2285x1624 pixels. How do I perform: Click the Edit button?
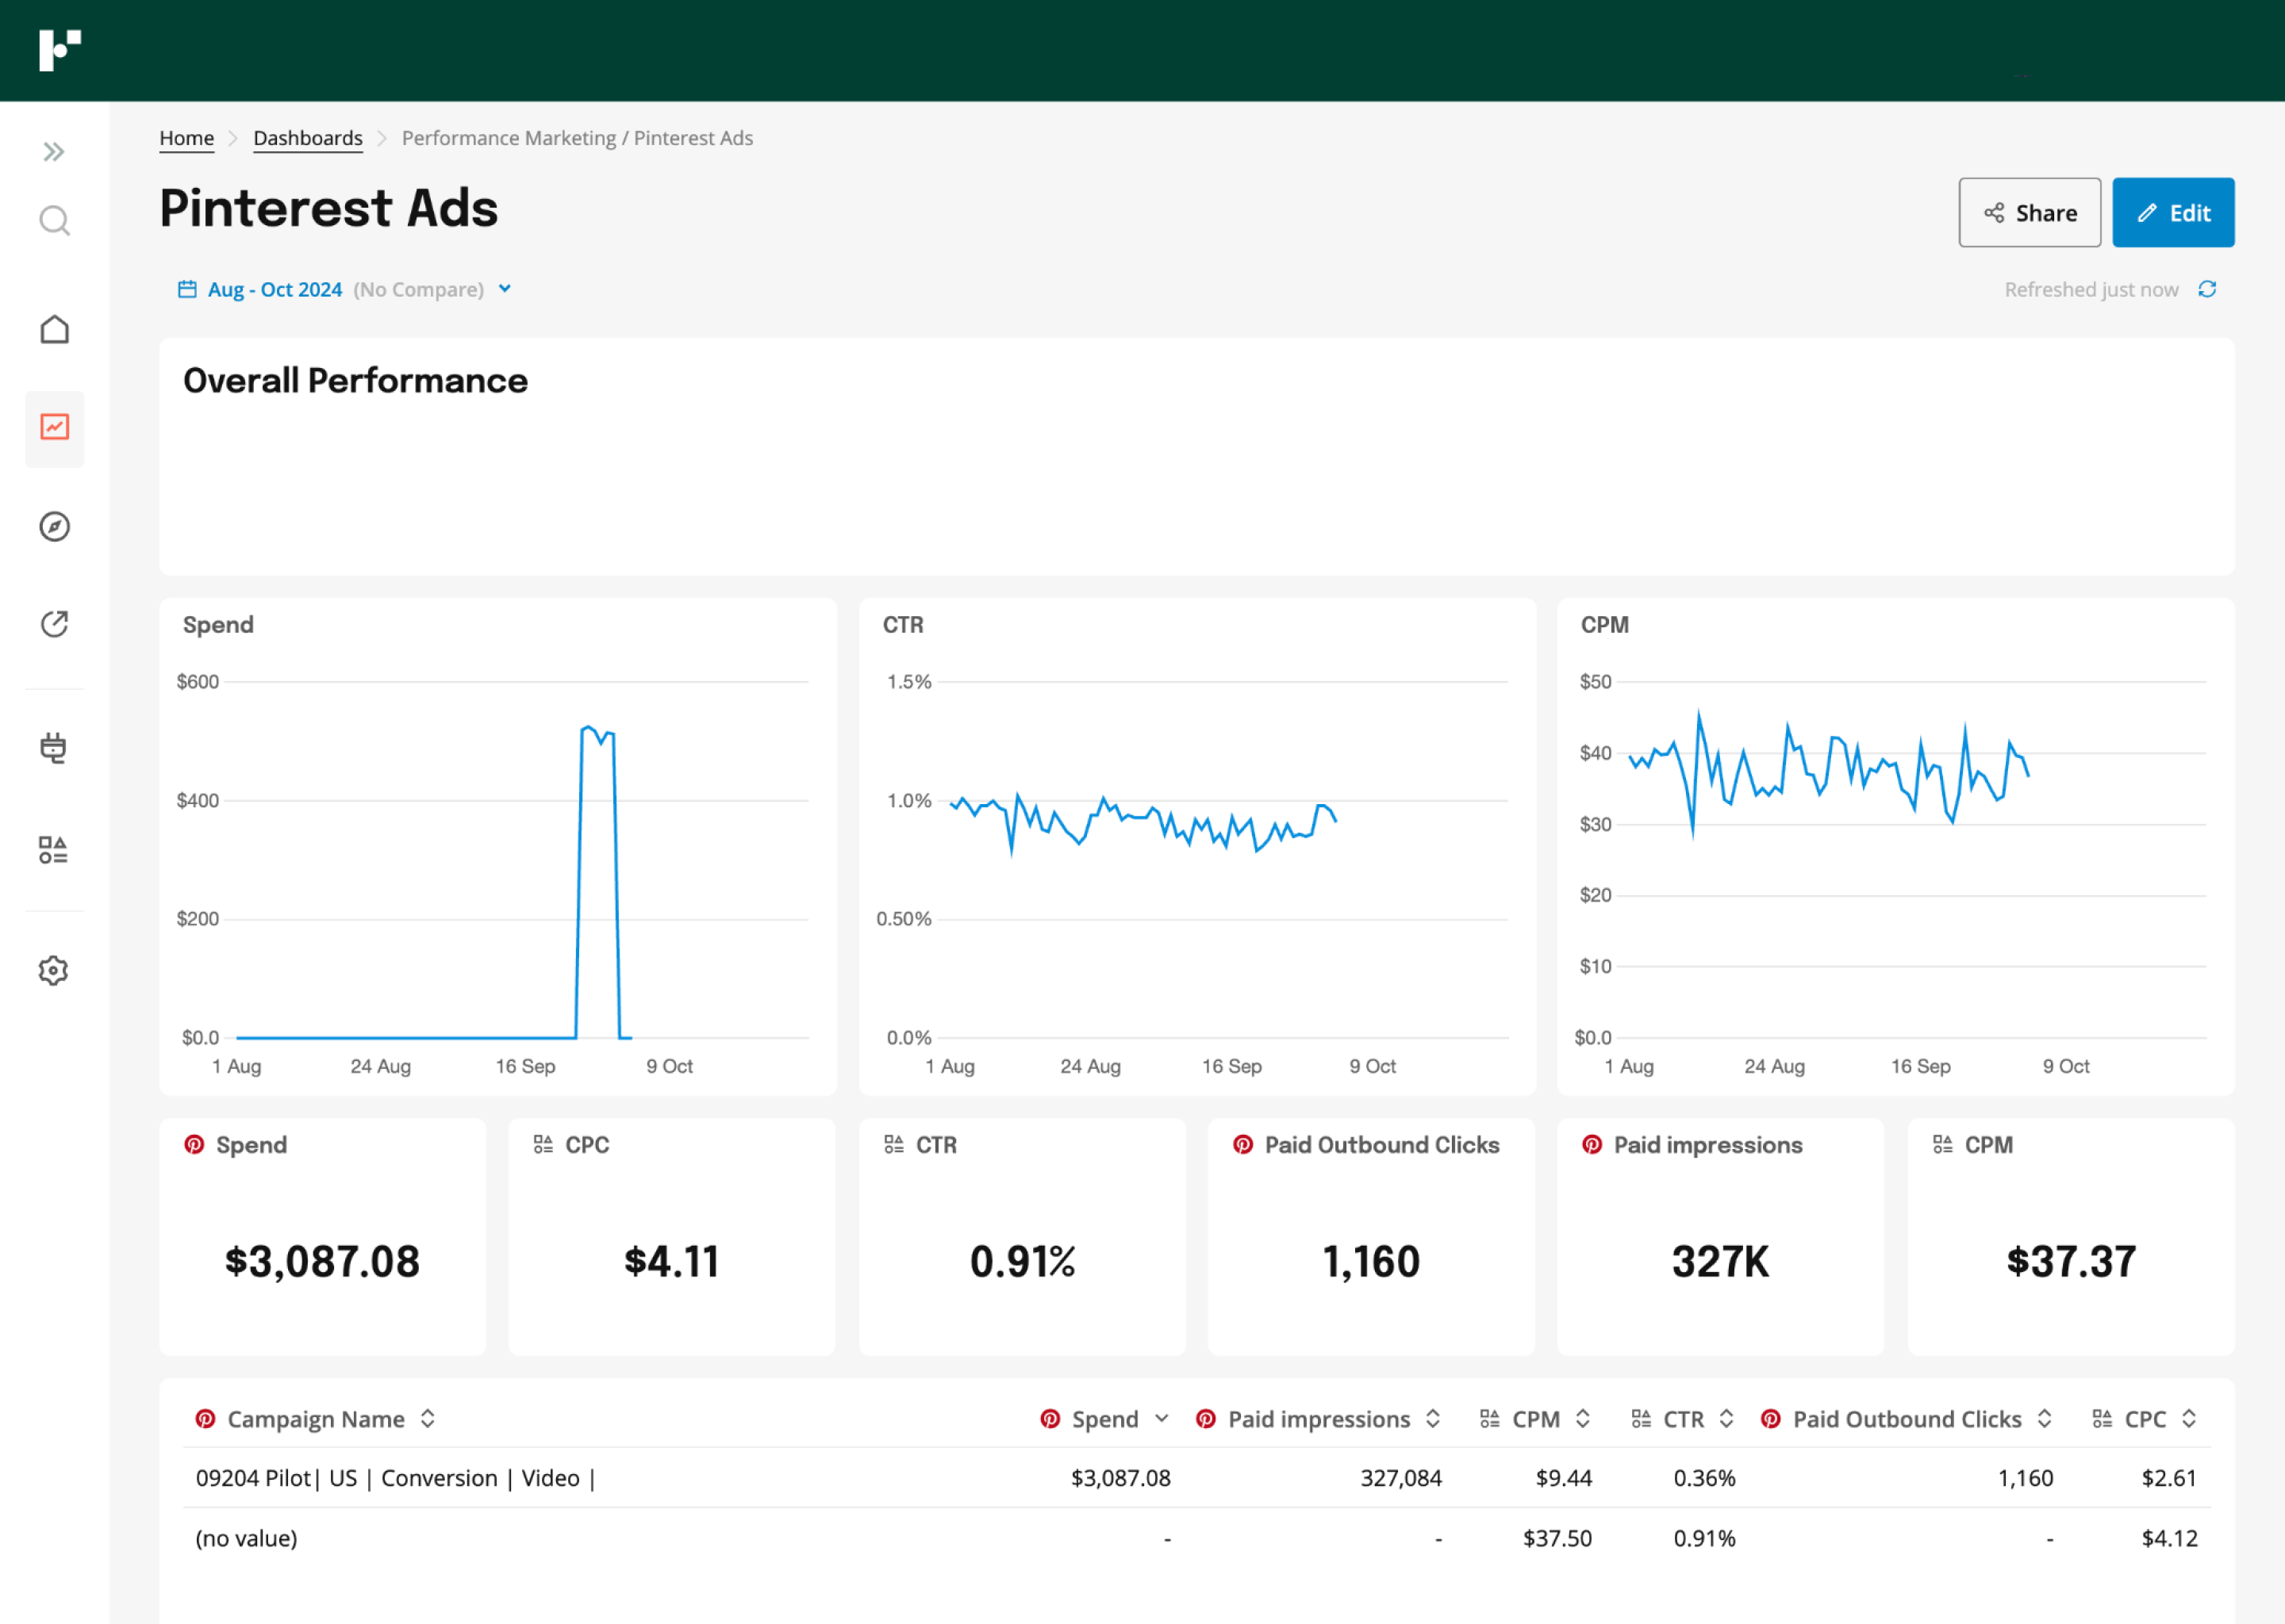[2173, 212]
